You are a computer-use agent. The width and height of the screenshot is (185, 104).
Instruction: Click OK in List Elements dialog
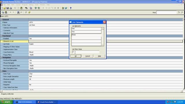click(76, 56)
